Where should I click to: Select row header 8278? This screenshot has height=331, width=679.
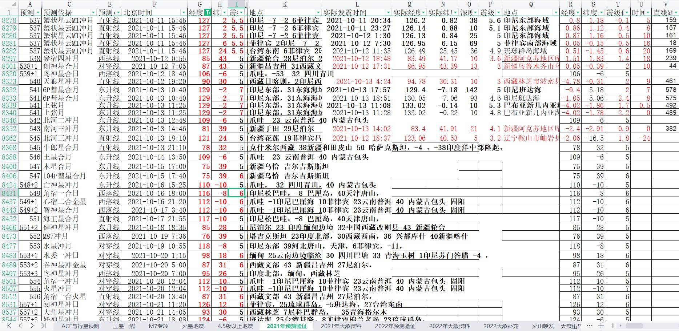(9, 20)
